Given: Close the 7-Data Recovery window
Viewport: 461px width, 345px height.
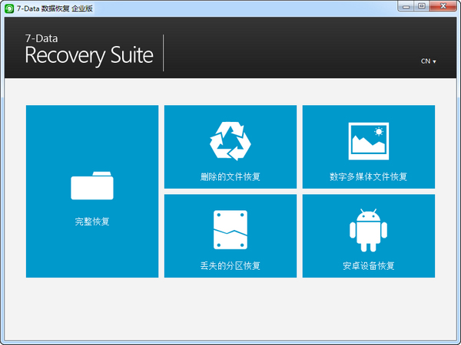Looking at the screenshot, I should (x=443, y=6).
